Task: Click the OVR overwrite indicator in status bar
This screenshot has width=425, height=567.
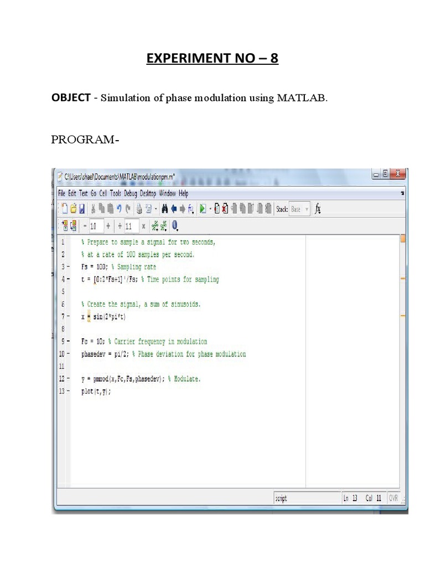Action: [x=393, y=498]
